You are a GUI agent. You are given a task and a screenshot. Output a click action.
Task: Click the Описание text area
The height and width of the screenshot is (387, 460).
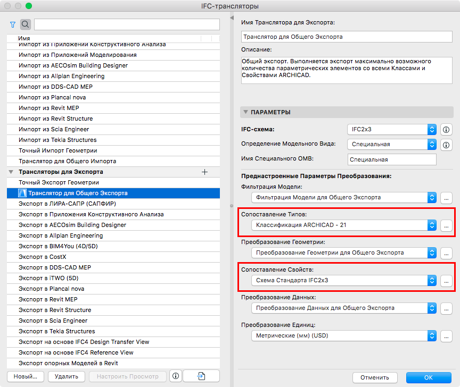pos(347,70)
